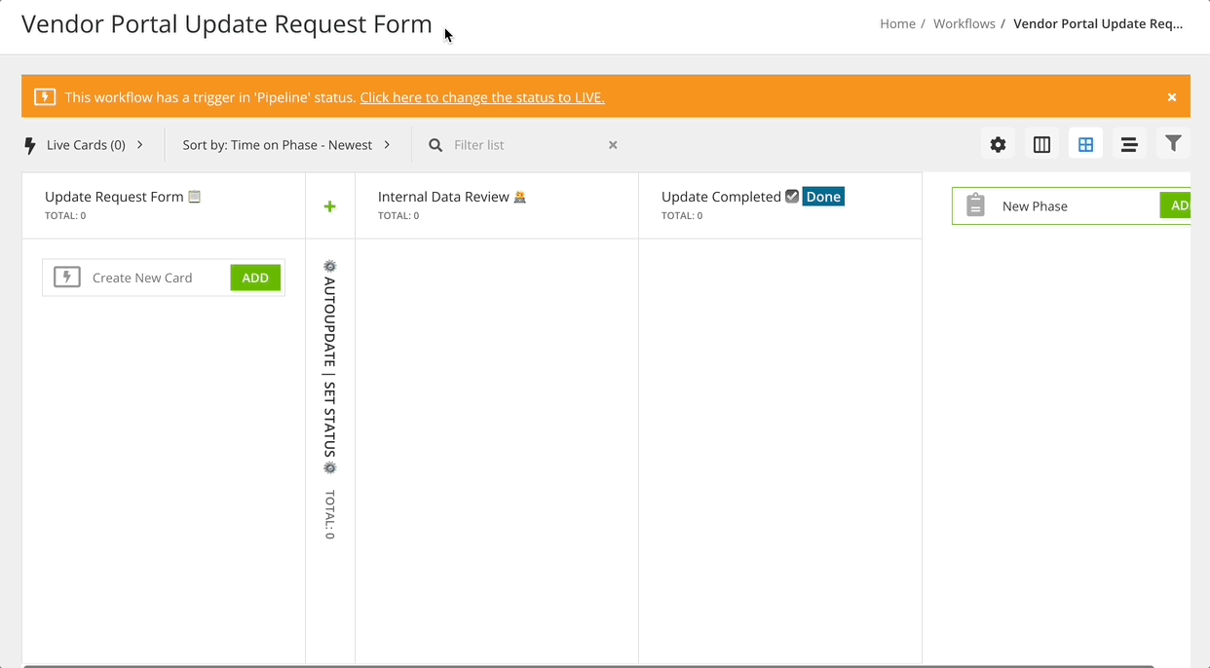Viewport: 1210px width, 668px height.
Task: Click the green plus to add a phase
Action: (x=329, y=205)
